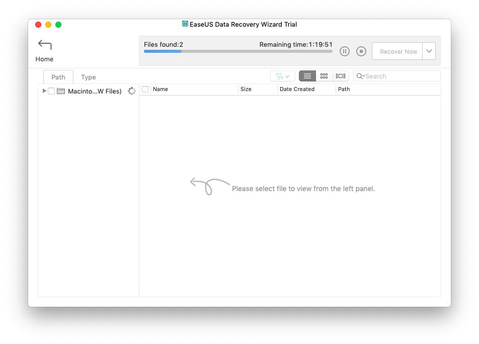
Task: Maximize the window with green button
Action: click(58, 25)
